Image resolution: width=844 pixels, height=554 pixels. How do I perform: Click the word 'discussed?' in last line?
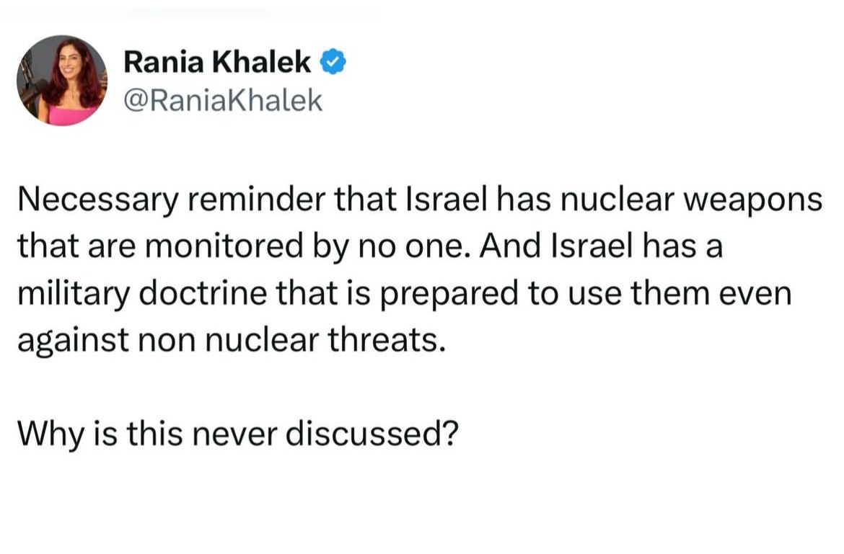pos(372,433)
